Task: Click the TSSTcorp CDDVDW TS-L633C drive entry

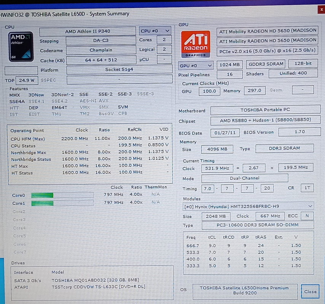Action: [x=80, y=287]
